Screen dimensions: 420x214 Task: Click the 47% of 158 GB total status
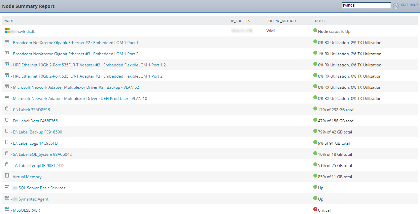[x=336, y=121]
